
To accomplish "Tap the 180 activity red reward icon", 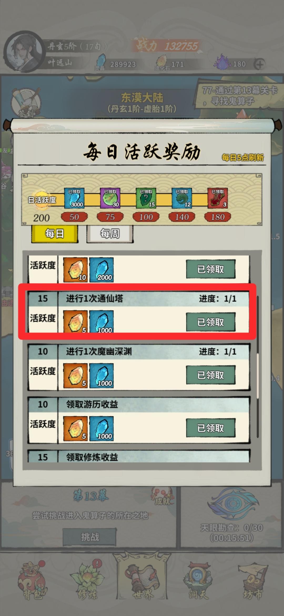I will click(218, 198).
